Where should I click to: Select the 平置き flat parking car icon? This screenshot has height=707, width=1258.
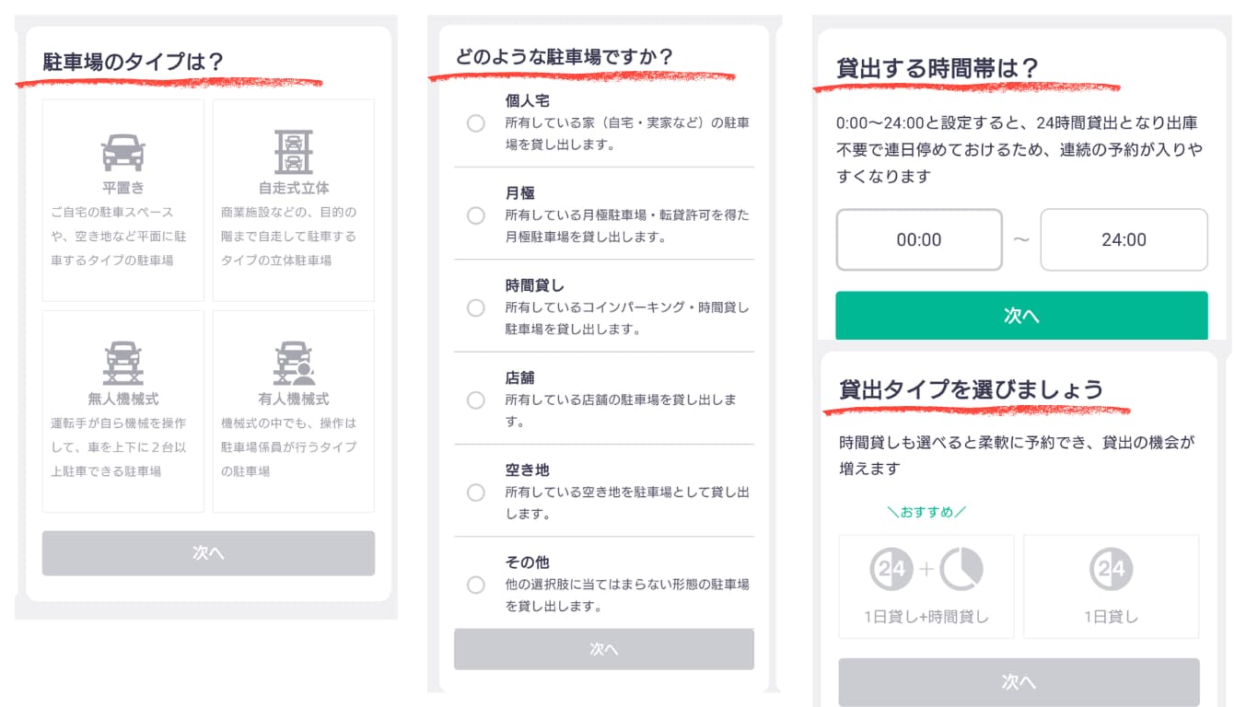pyautogui.click(x=122, y=153)
